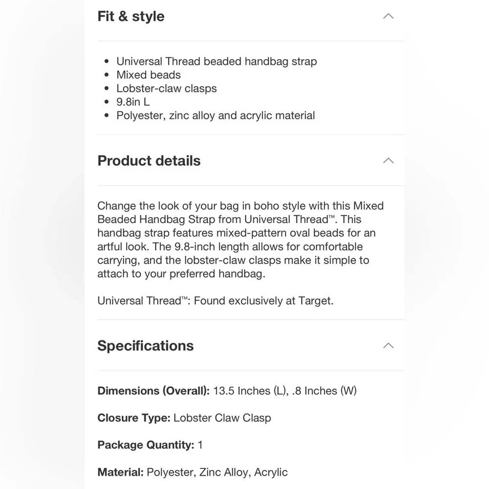Click the Product details heading
Screen dimensions: 489x489
click(149, 160)
